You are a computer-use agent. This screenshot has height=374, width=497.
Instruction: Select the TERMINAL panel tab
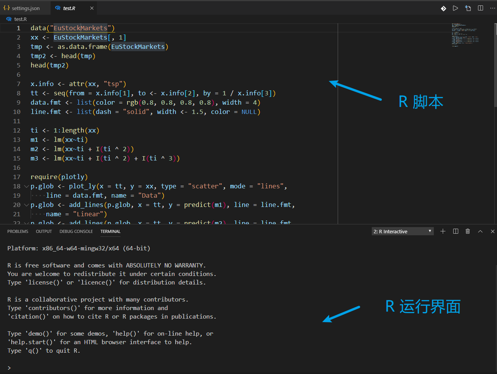110,231
